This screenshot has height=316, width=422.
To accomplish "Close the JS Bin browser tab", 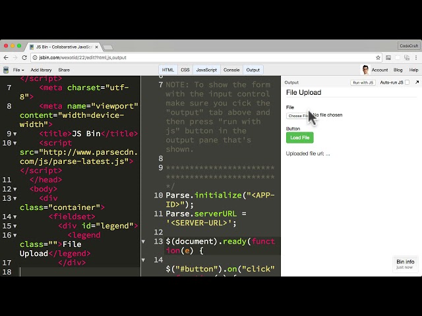I will click(97, 47).
